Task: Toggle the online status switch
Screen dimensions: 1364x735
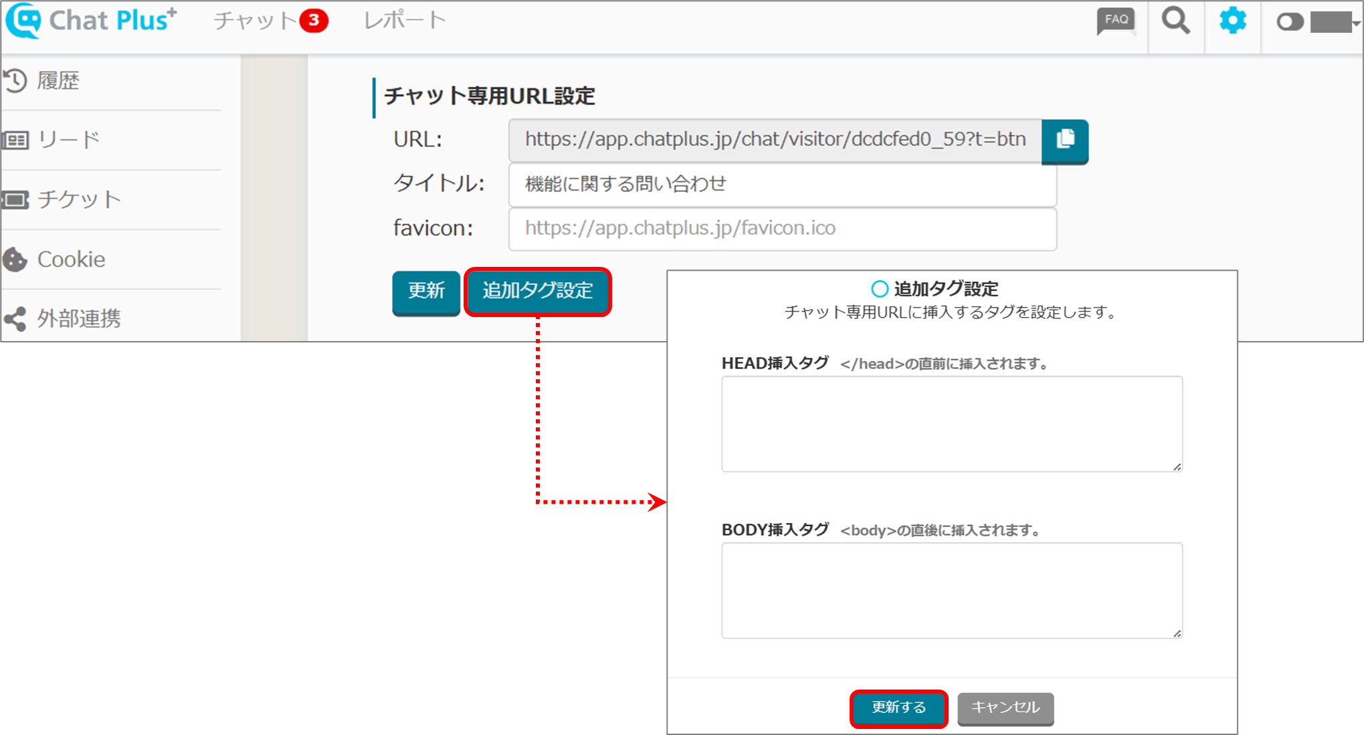Action: pos(1290,22)
